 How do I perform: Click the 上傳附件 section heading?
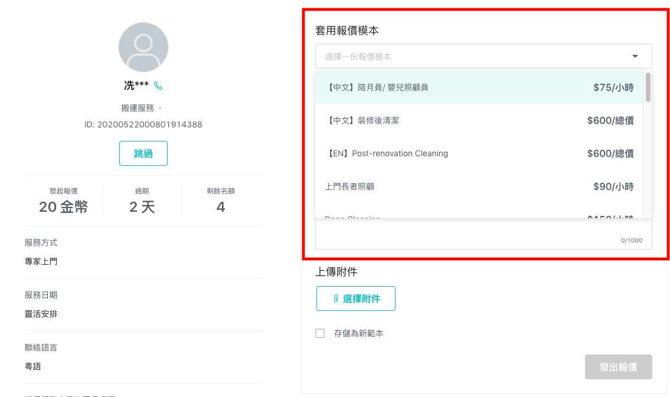tap(336, 272)
